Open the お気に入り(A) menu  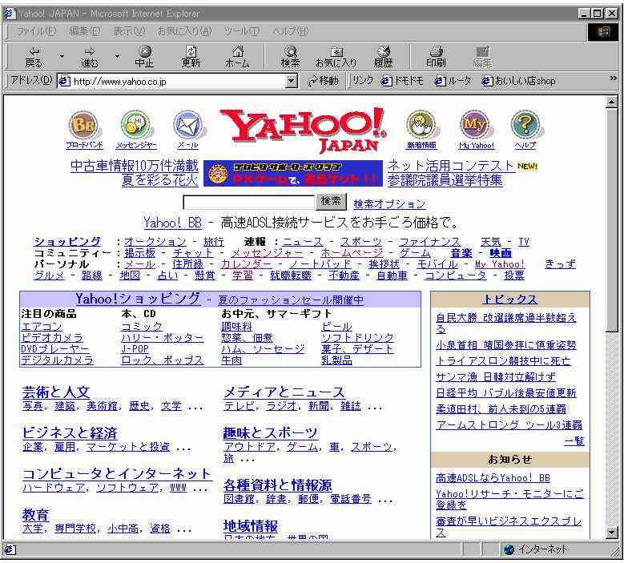click(x=184, y=31)
